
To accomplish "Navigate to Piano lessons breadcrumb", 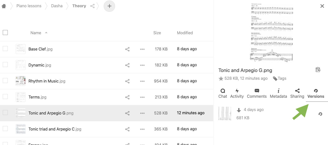I will point(29,6).
